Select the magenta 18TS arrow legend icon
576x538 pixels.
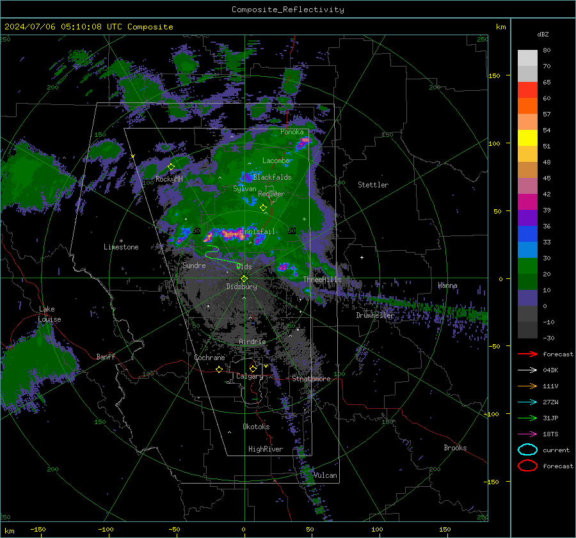coord(527,434)
